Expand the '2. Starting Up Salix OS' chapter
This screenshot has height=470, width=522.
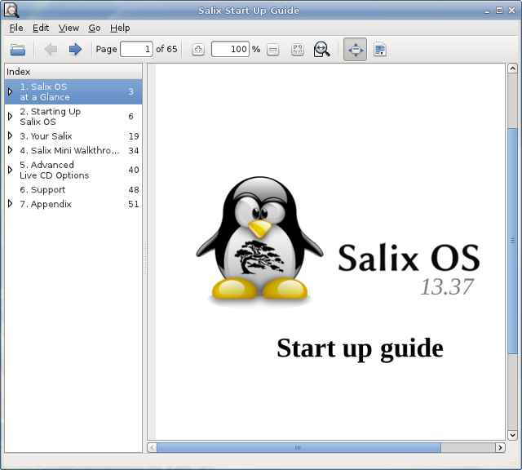pos(11,116)
